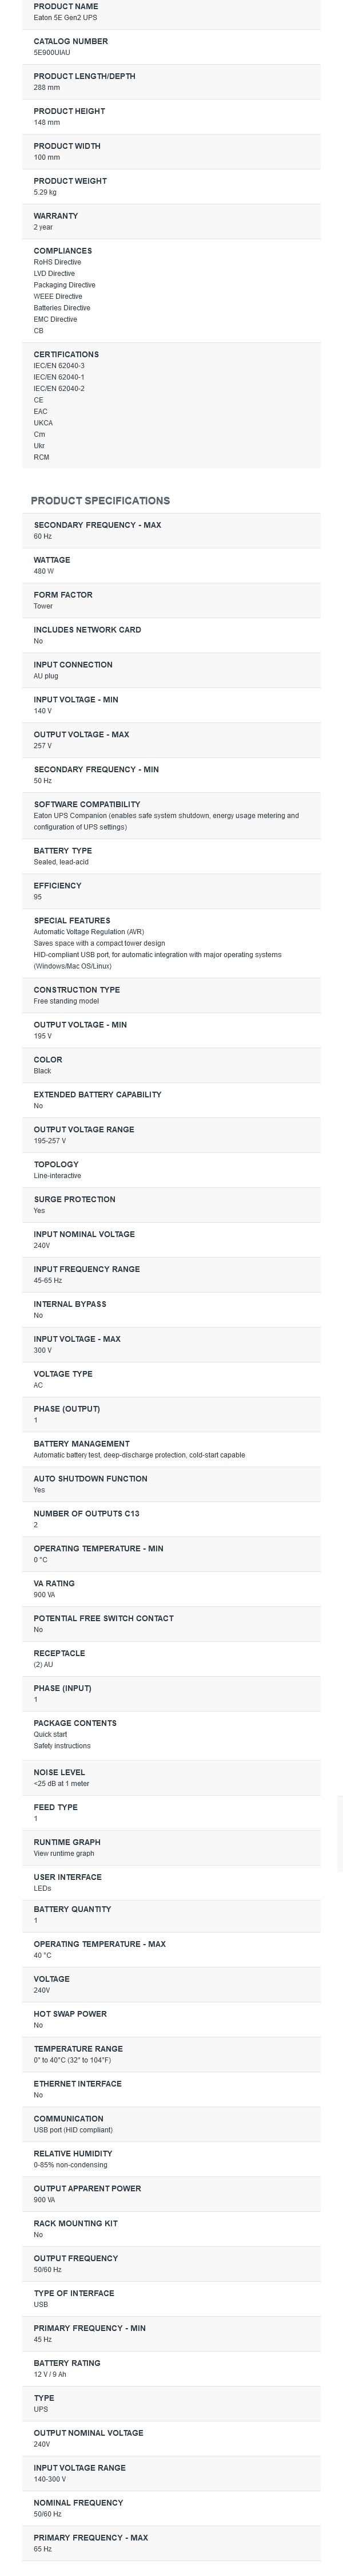Click the VA Rating 900 VA value

[x=45, y=1595]
